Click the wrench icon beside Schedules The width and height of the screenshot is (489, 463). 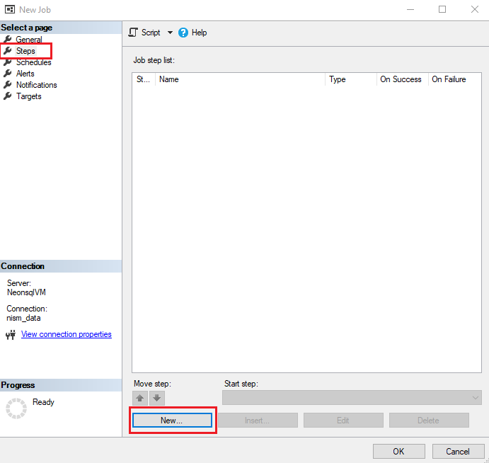pos(8,62)
